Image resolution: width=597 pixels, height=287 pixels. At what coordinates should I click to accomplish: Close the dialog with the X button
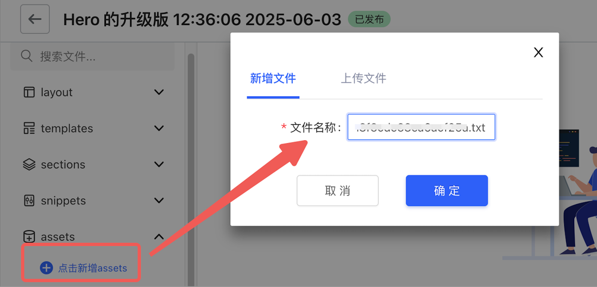pos(538,52)
